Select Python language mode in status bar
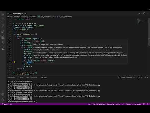150x113 pixels. point(128,104)
